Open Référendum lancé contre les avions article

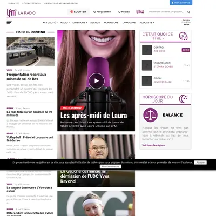30,214
